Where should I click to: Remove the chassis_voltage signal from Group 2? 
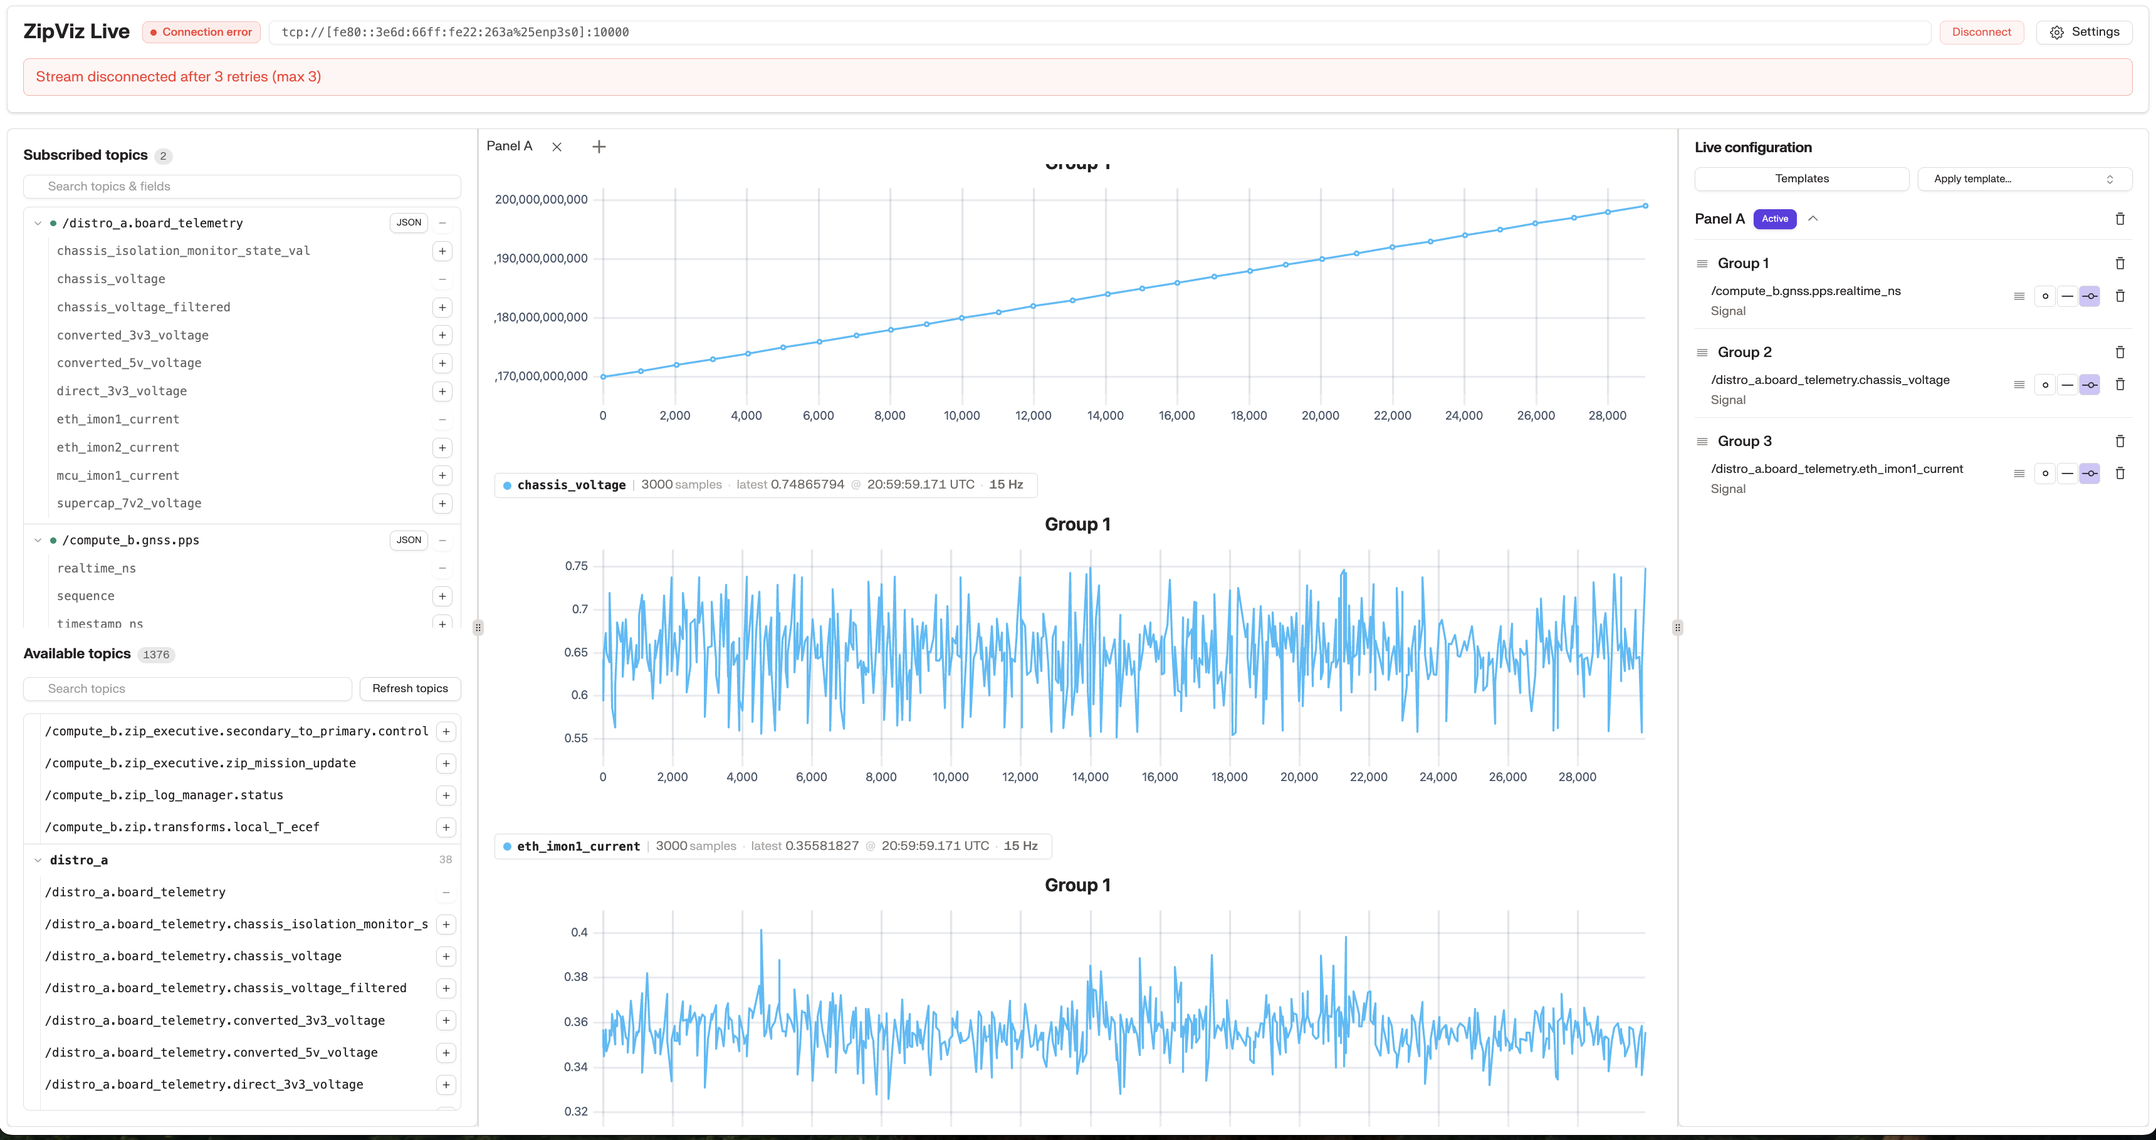[2119, 385]
